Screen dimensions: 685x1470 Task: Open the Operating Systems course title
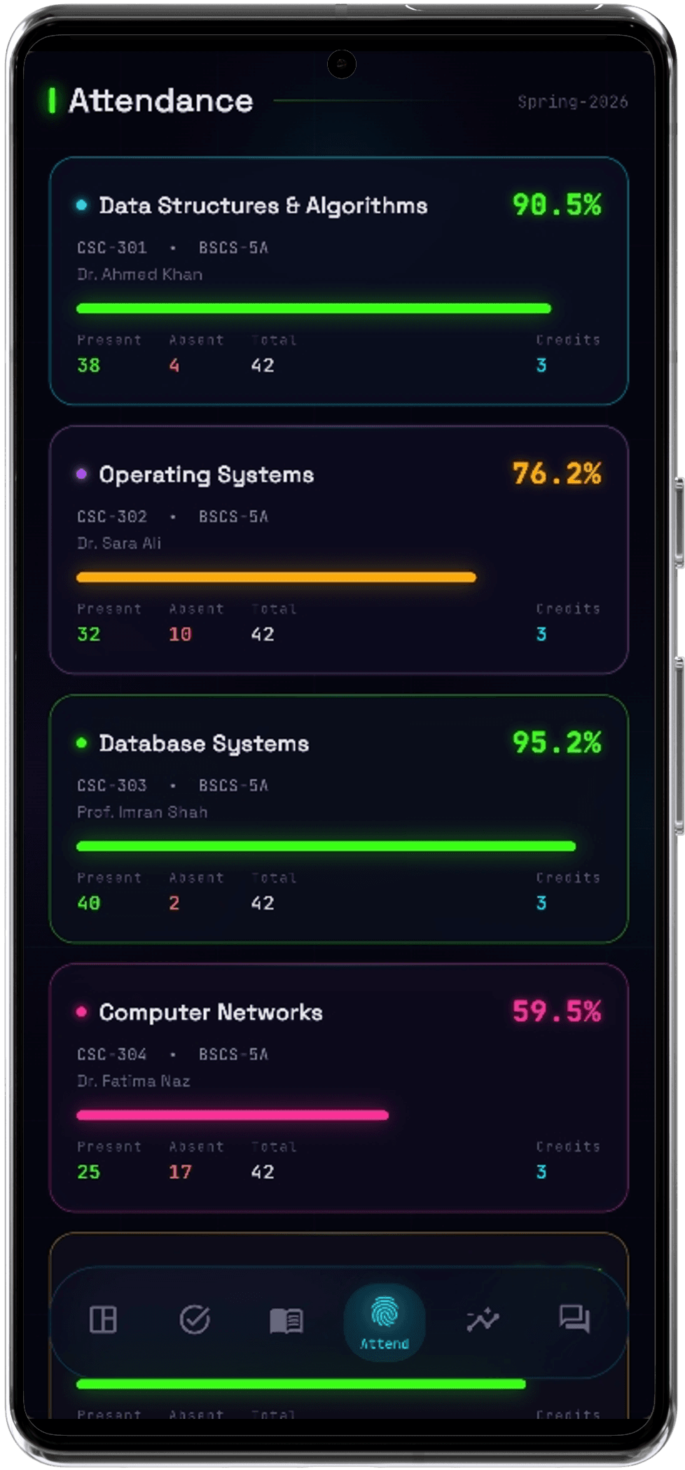[x=206, y=475]
